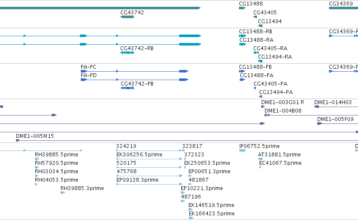358x220 pixels.
Task: Select the 323817 feature label
Action: (x=192, y=146)
